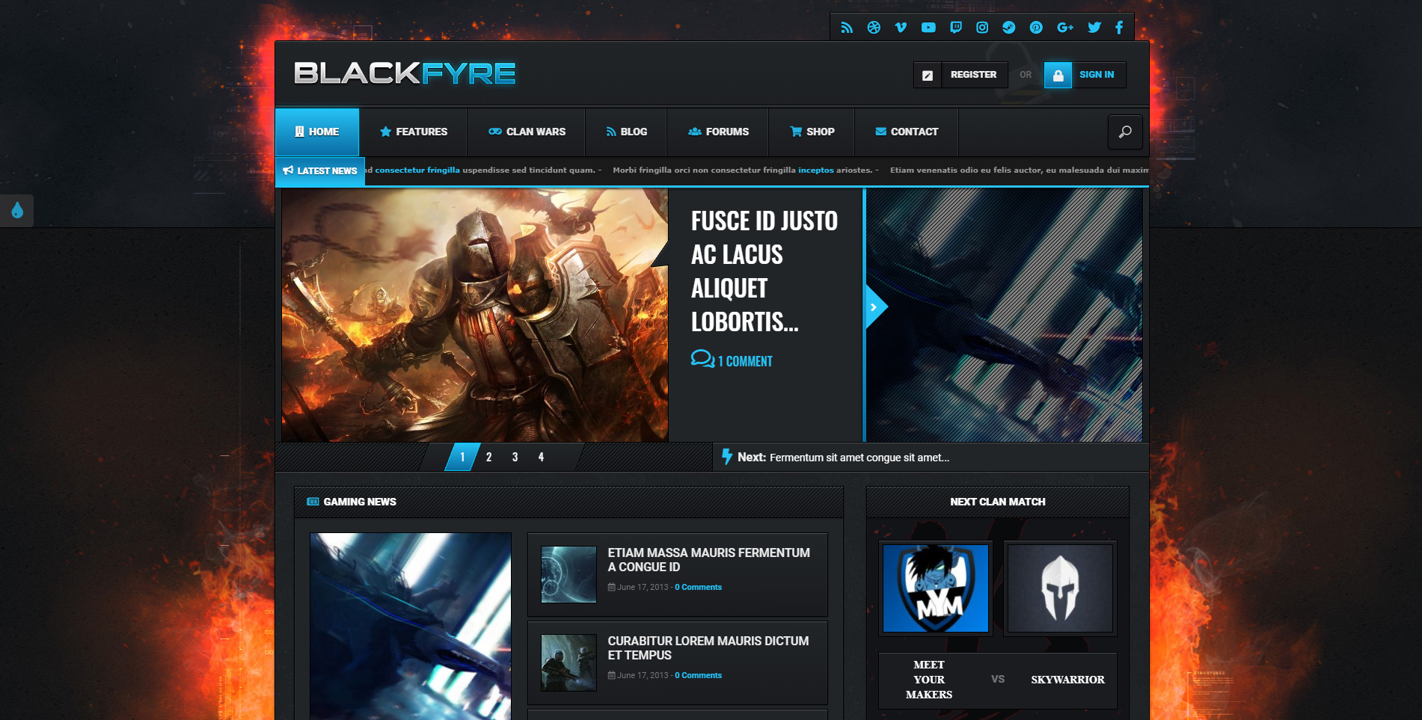
Task: Click 'June 17, 2013' under Curabitur Lorem
Action: [643, 675]
